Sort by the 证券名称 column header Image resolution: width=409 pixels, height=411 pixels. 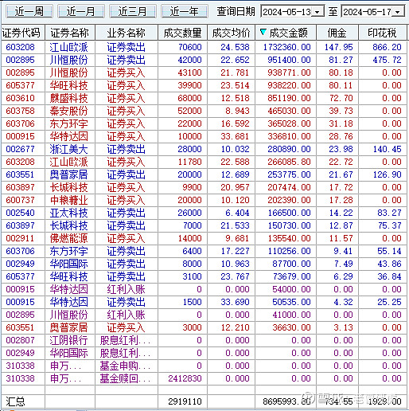pyautogui.click(x=70, y=33)
